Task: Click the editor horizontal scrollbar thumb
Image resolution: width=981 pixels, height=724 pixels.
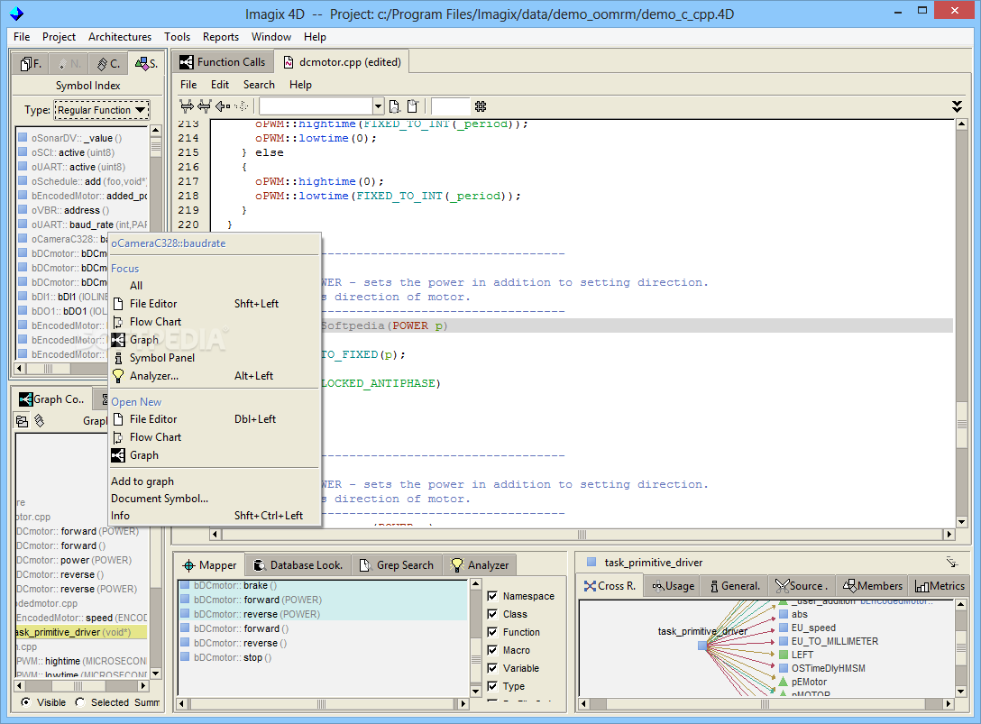Action: pos(582,535)
